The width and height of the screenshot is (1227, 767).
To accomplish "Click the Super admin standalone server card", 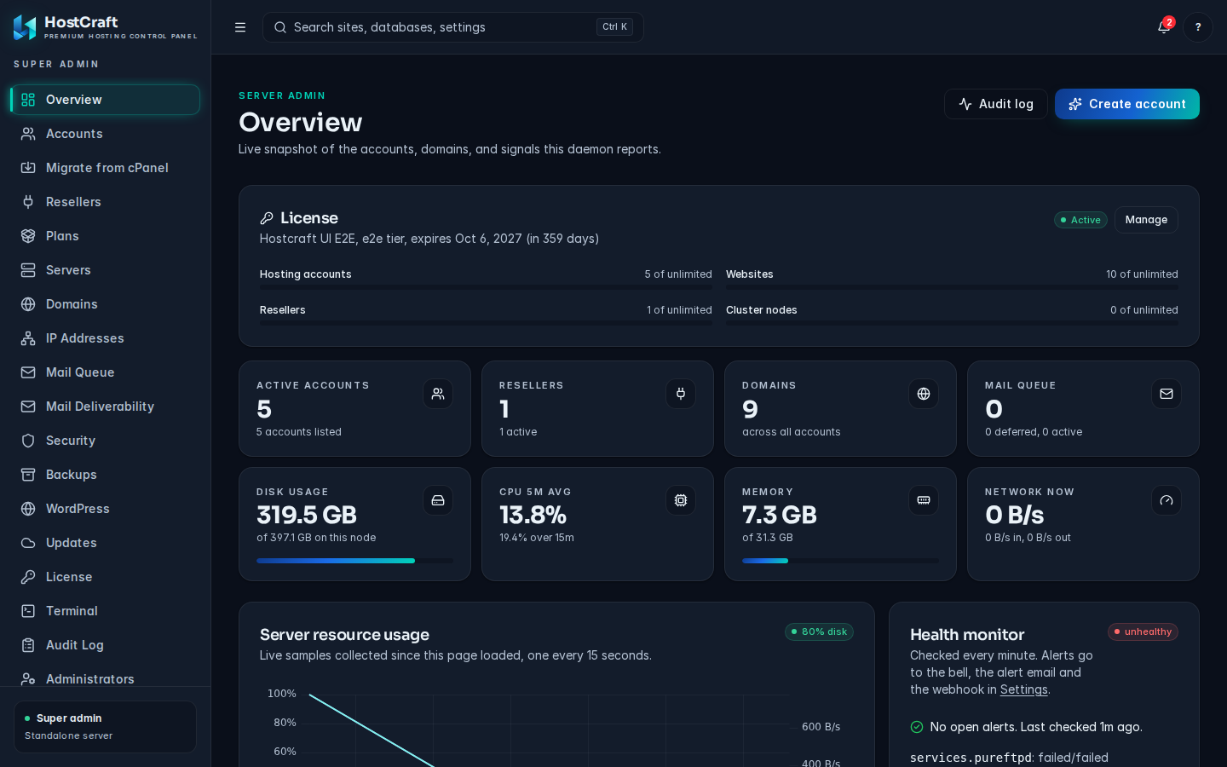I will click(105, 727).
